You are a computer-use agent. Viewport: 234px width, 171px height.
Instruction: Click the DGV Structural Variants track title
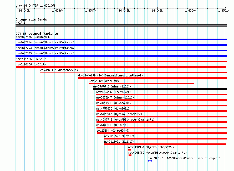(37, 34)
